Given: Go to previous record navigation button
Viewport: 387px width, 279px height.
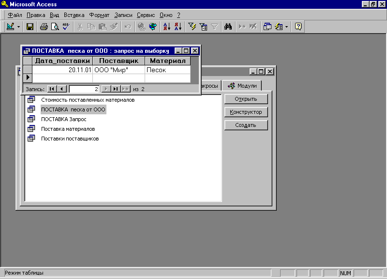Looking at the screenshot, I should [x=62, y=89].
